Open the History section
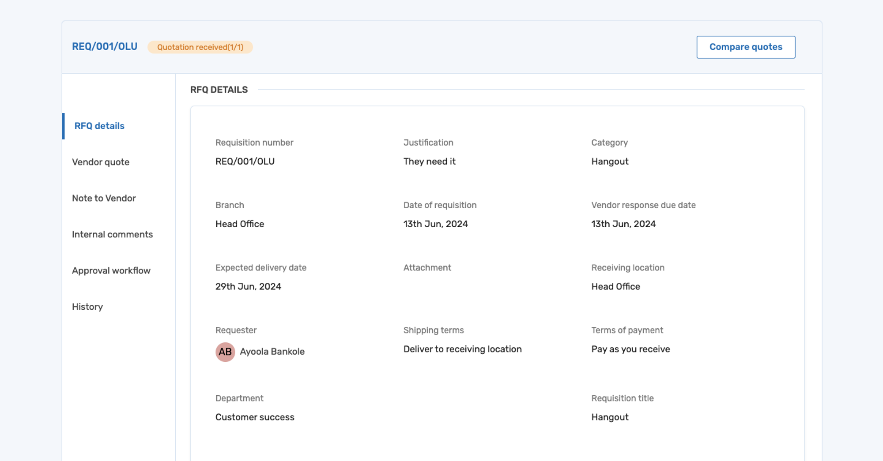This screenshot has height=461, width=883. (x=87, y=307)
